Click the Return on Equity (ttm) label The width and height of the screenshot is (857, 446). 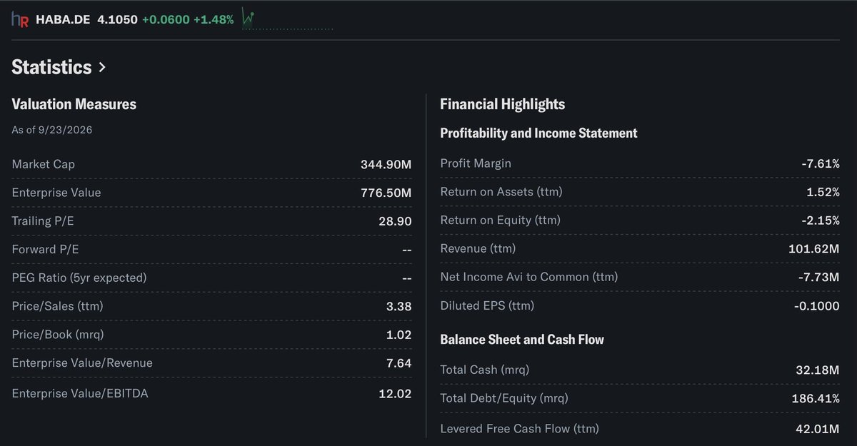point(500,221)
